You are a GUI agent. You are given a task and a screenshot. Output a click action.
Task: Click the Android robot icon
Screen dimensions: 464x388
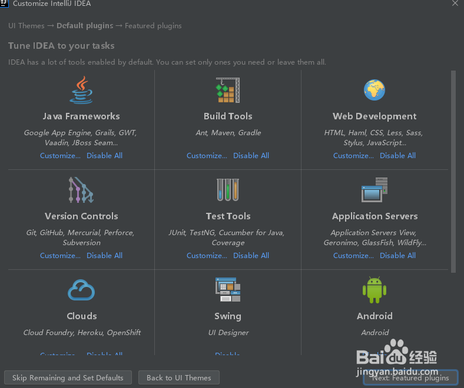tap(374, 290)
